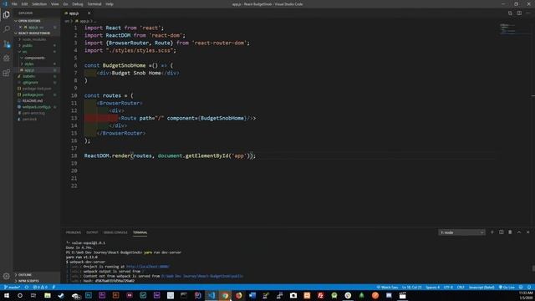Click the Ln 18, Col 23 position indicator
The width and height of the screenshot is (535, 301).
412,287
